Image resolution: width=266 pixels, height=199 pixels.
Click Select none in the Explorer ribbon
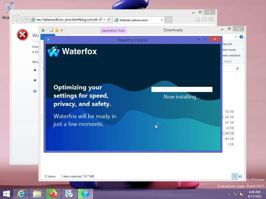pos(229,50)
